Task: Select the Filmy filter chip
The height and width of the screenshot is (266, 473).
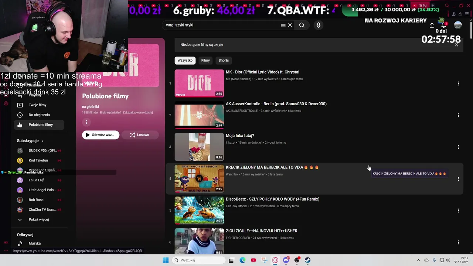Action: [205, 60]
